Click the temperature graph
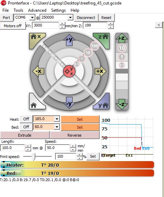164x197 pixels. [127, 138]
